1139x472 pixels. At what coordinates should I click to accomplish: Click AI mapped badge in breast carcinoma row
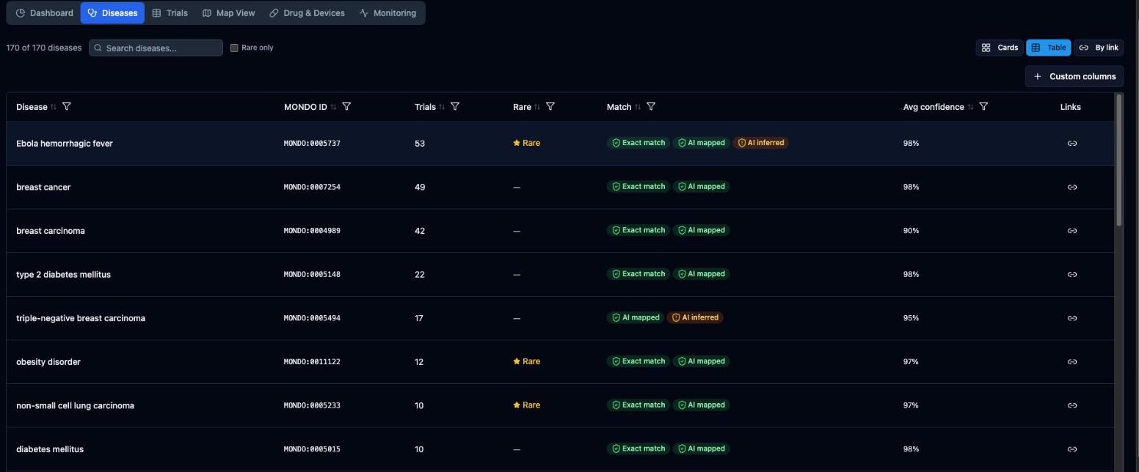click(702, 230)
